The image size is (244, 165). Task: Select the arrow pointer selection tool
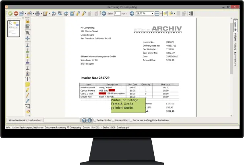click(27, 33)
